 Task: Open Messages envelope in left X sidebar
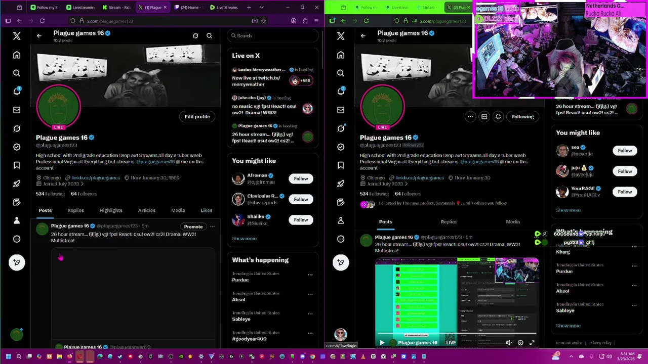17,110
